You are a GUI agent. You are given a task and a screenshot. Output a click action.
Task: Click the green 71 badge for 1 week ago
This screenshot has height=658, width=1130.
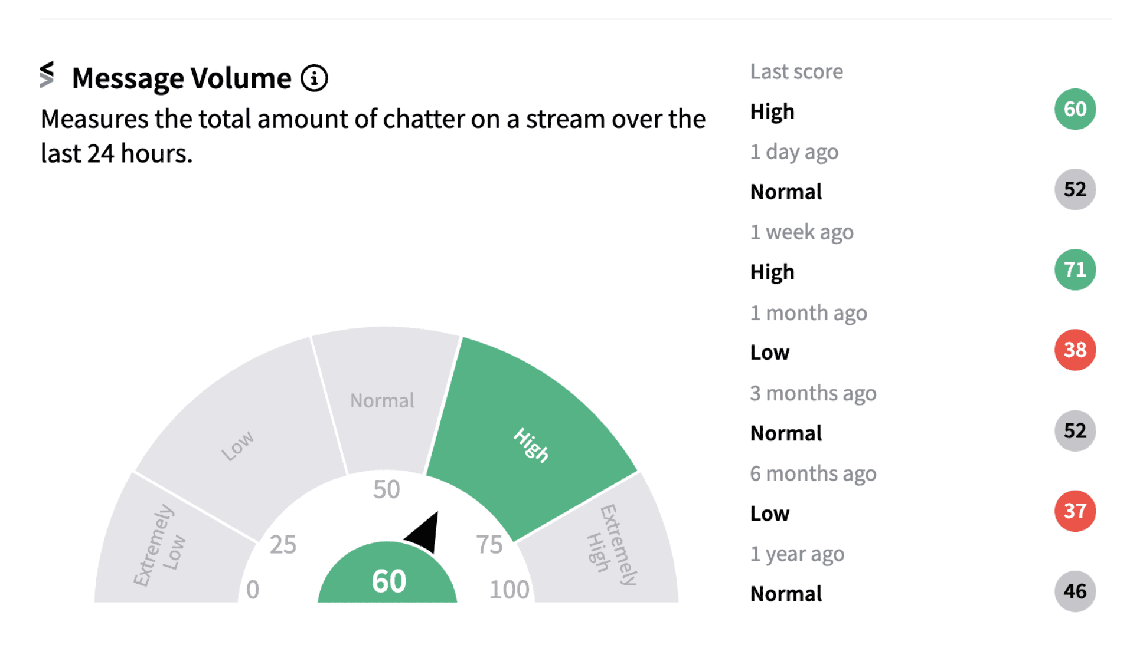1075,270
